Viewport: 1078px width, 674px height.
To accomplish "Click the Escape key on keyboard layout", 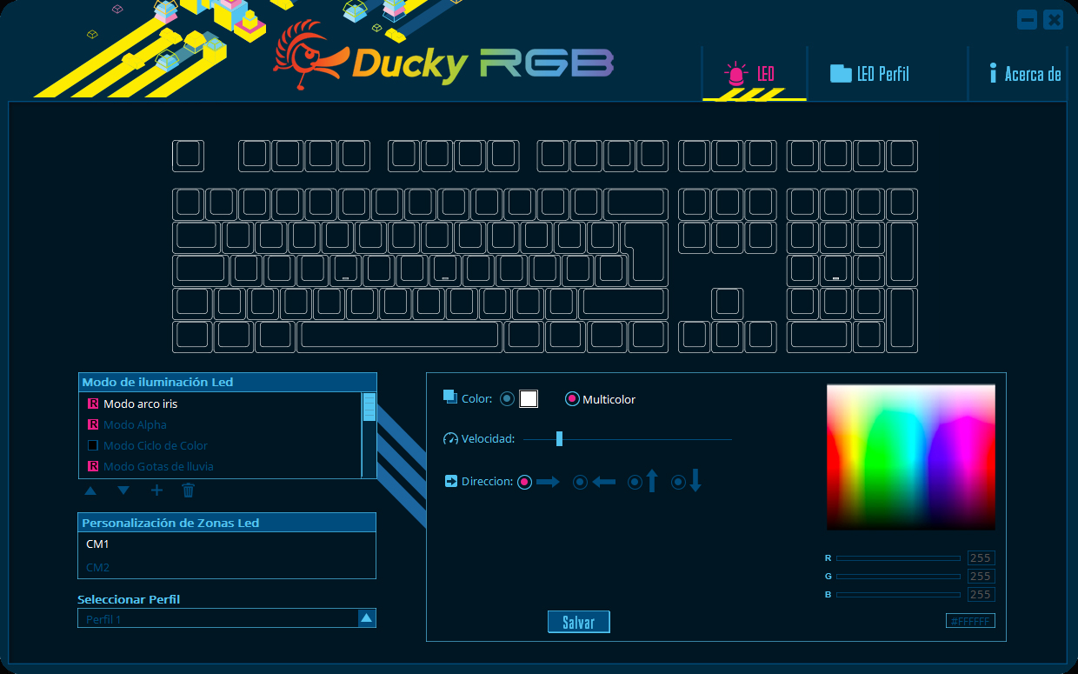I will coord(189,156).
